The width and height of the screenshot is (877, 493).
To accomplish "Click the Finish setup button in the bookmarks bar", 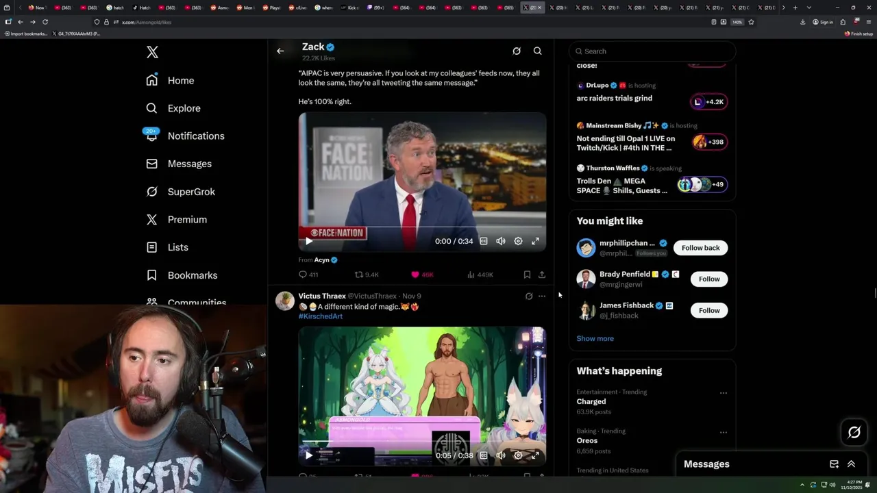I will click(x=859, y=34).
